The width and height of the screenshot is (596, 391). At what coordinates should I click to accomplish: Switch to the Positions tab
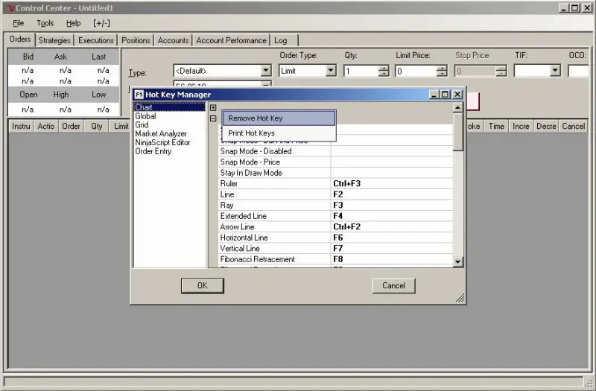136,40
